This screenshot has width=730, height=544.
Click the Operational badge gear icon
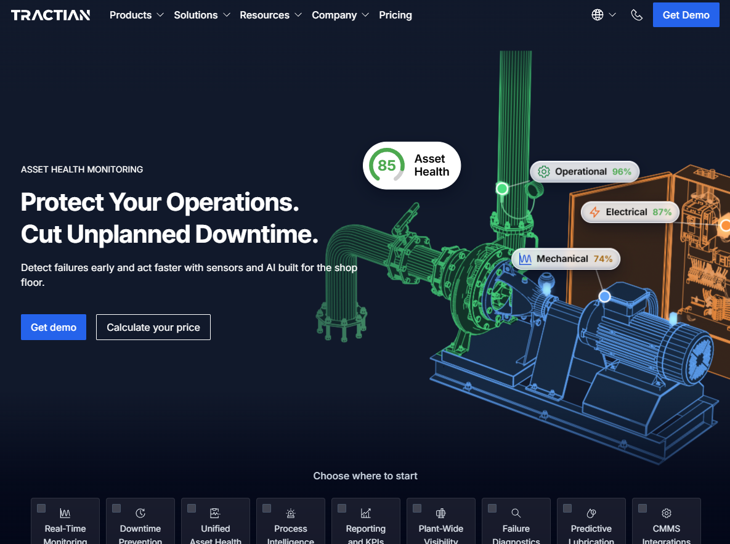pyautogui.click(x=543, y=171)
